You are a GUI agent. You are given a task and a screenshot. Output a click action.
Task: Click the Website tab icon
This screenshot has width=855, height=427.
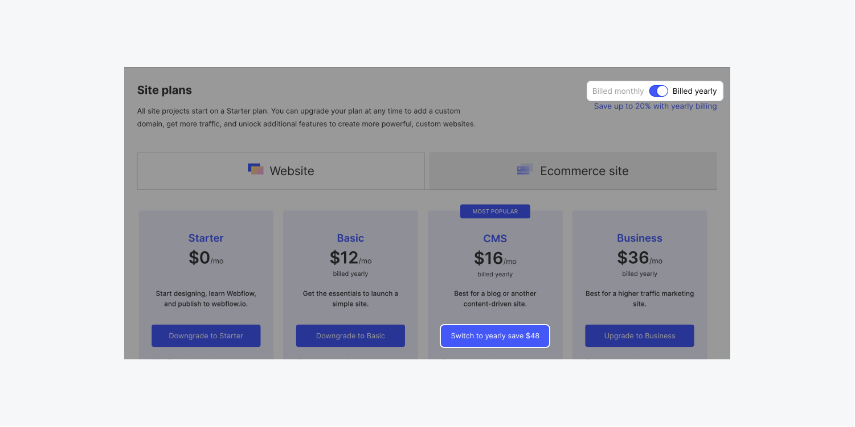[256, 169]
